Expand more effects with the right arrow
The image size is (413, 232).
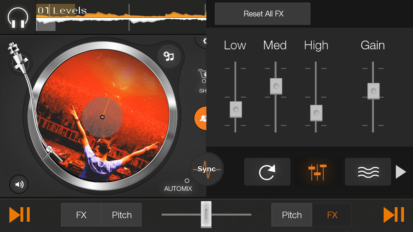401,172
